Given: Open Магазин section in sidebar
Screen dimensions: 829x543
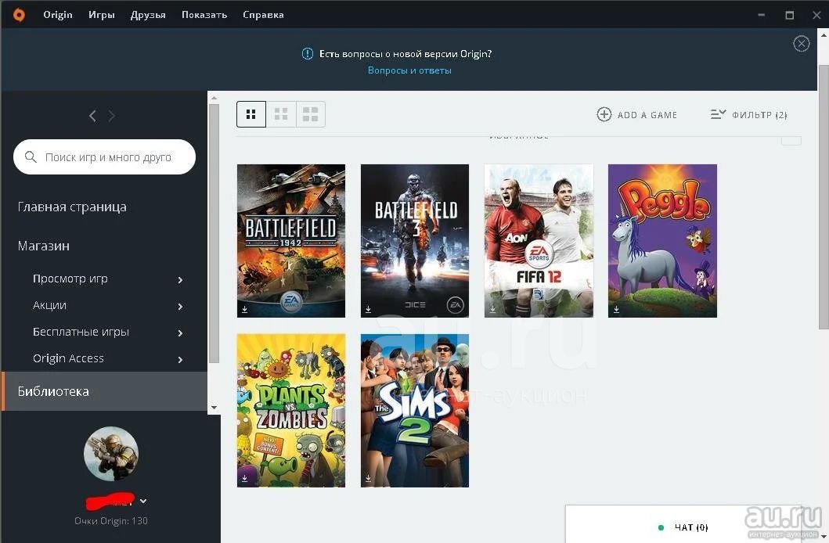Looking at the screenshot, I should tap(43, 246).
